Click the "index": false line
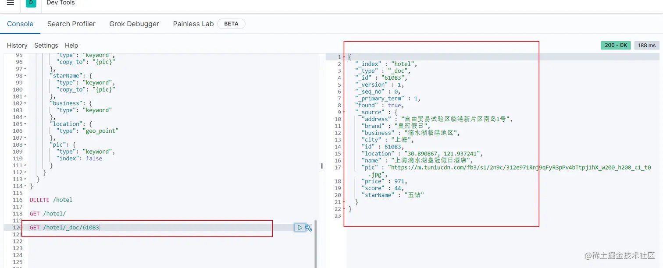This screenshot has width=663, height=268. point(79,159)
